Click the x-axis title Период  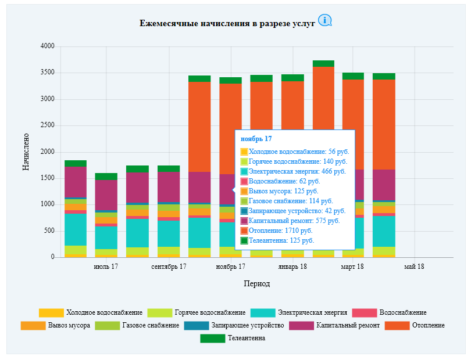257,283
